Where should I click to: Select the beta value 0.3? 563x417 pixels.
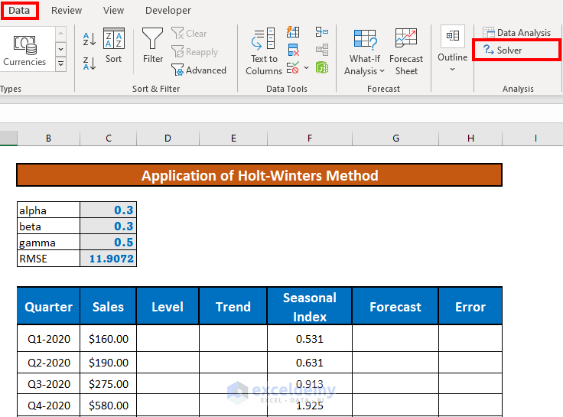click(x=108, y=226)
